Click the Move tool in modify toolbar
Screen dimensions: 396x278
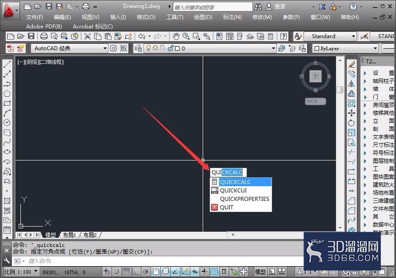coord(352,113)
